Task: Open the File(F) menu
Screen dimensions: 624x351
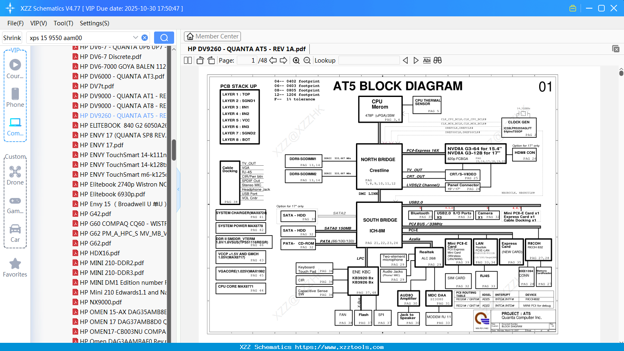Action: pos(16,23)
